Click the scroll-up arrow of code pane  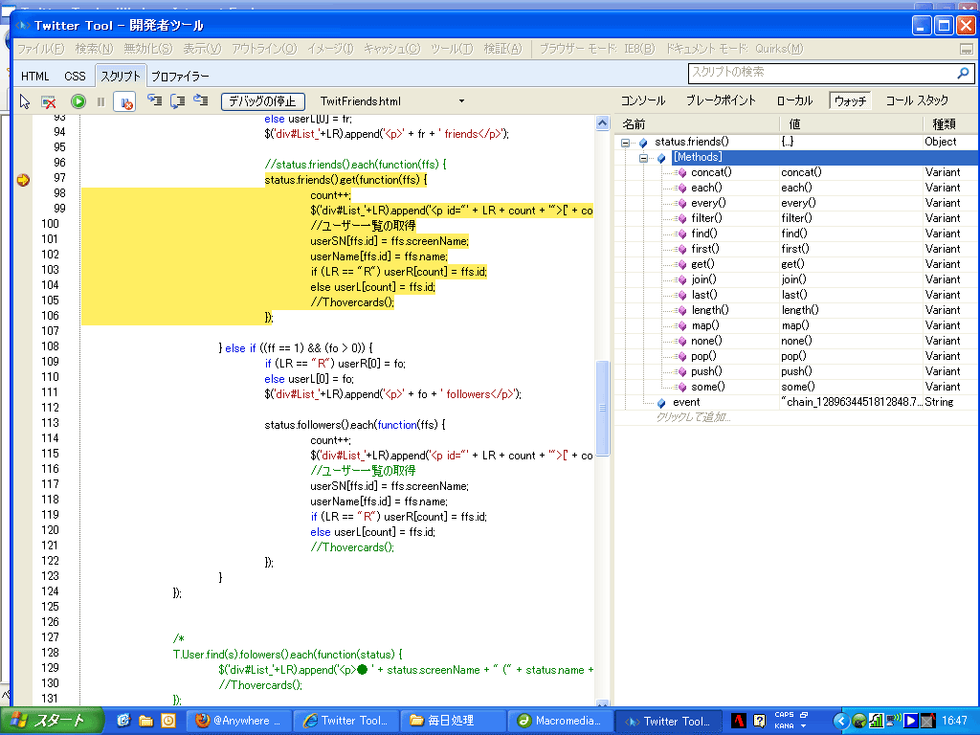603,123
